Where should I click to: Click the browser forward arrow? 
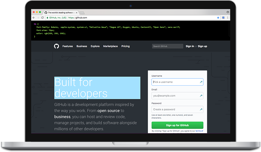(38, 18)
